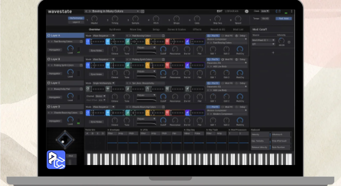Image resolution: width=341 pixels, height=186 pixels.
Task: Open Layer A Mode dropdown
Action: tap(104, 36)
